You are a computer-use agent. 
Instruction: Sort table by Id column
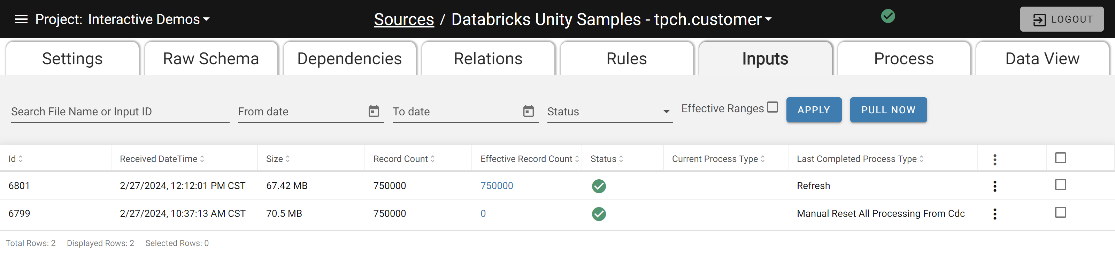point(16,159)
